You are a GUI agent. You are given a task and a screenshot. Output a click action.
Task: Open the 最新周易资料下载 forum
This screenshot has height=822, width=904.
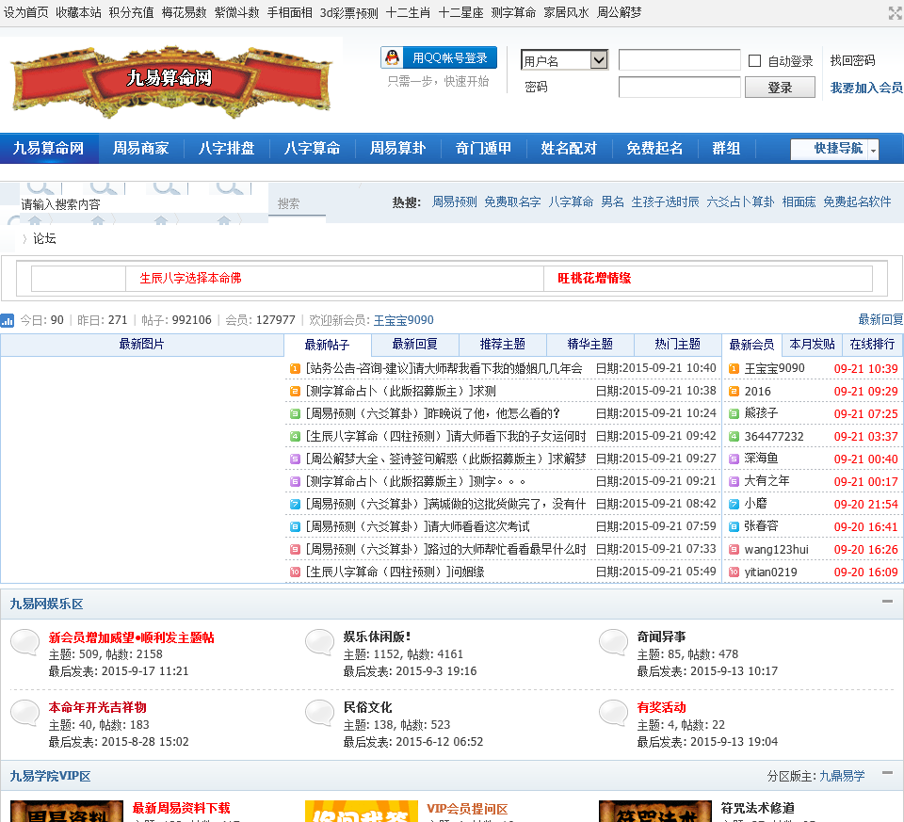tap(182, 808)
